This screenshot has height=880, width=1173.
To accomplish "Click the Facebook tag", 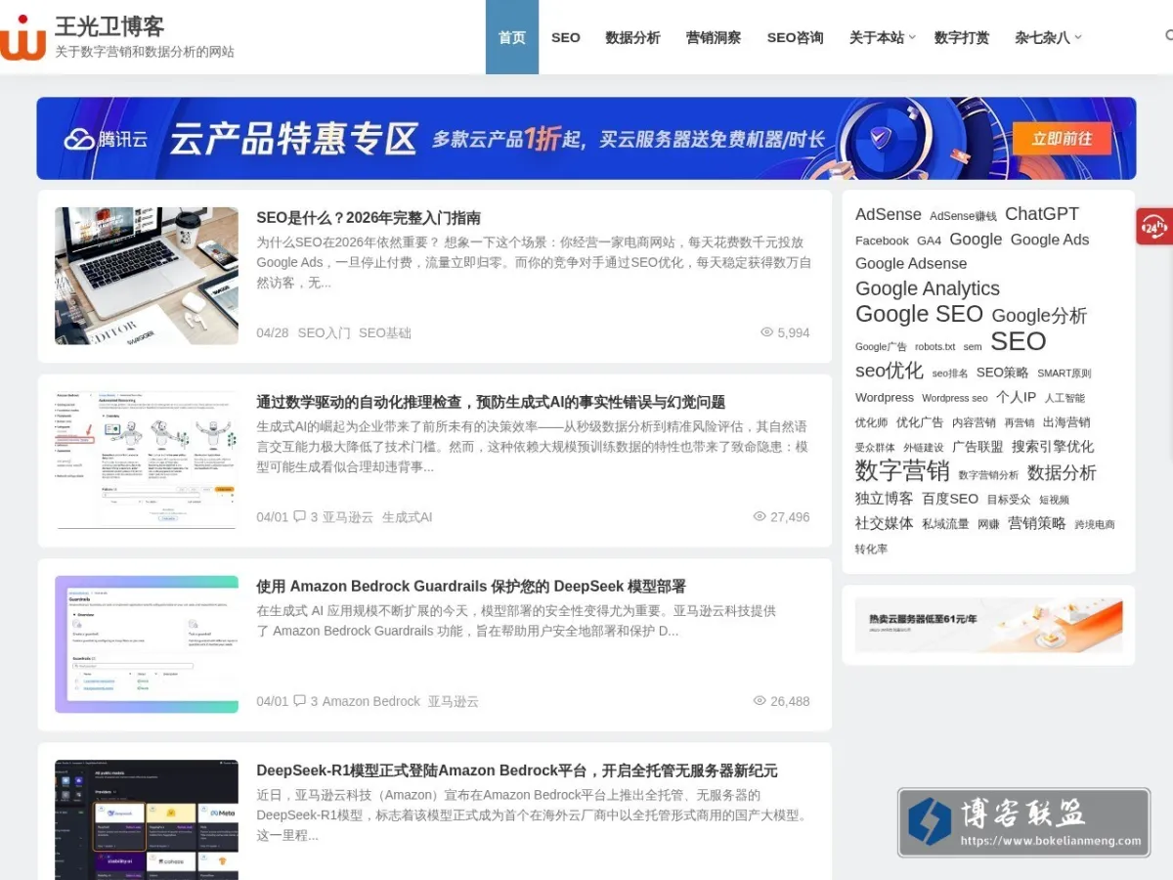I will [882, 241].
